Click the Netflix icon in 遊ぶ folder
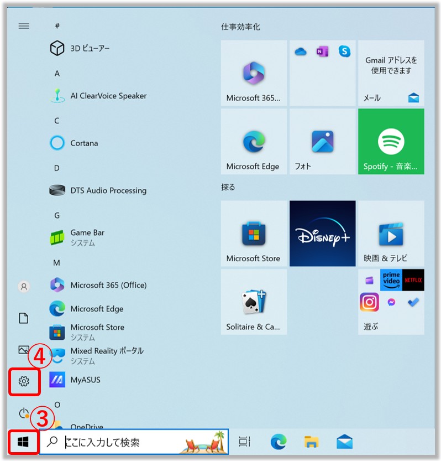Viewport: 441px width, 461px height. pos(413,280)
